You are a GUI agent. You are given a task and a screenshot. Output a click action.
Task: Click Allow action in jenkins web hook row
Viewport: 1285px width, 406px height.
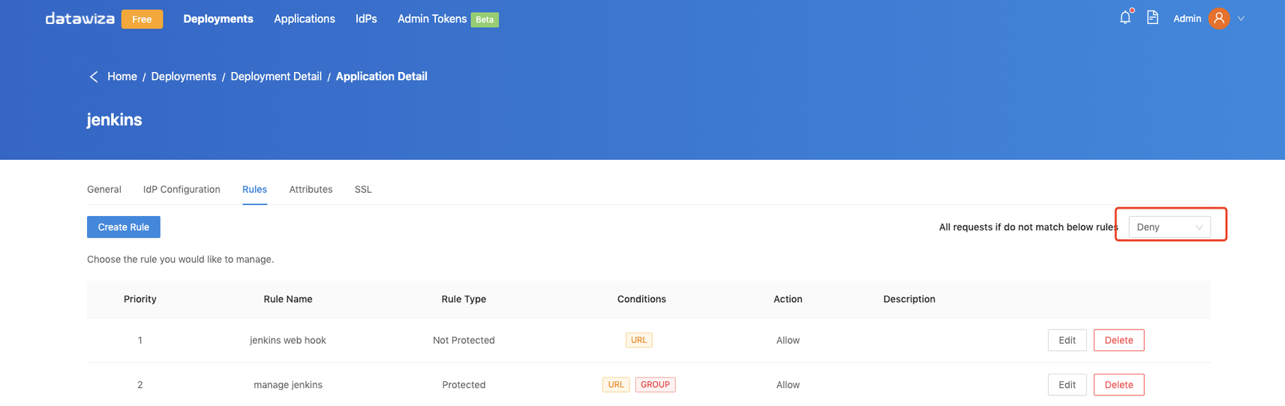[x=788, y=340]
